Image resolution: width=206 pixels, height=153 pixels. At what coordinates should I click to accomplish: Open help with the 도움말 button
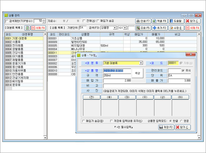[176, 21]
